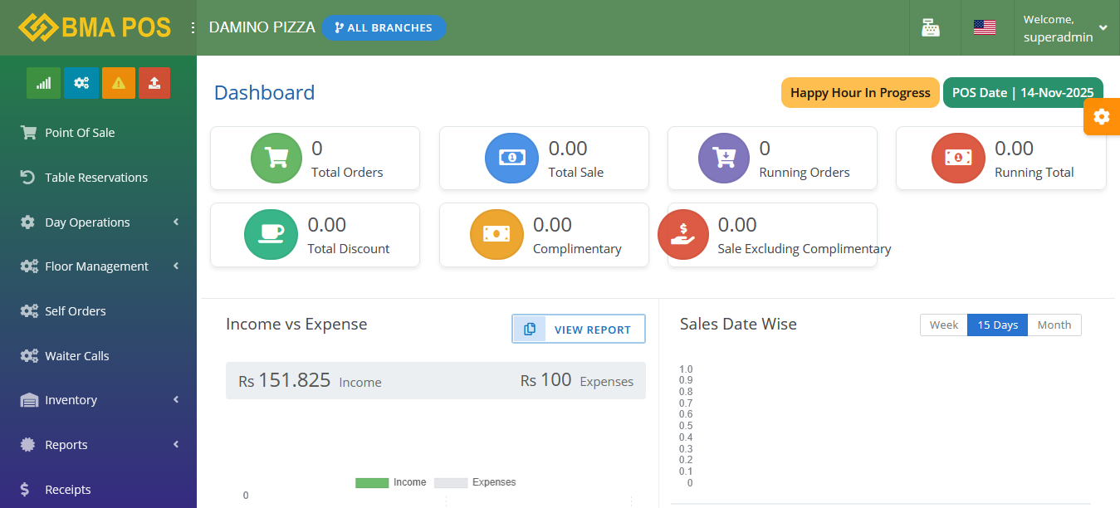1120x508 pixels.
Task: Open the superadmin user dropdown
Action: coord(1065,28)
